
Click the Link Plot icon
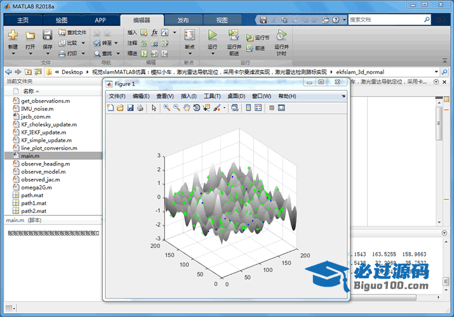pyautogui.click(x=235, y=108)
